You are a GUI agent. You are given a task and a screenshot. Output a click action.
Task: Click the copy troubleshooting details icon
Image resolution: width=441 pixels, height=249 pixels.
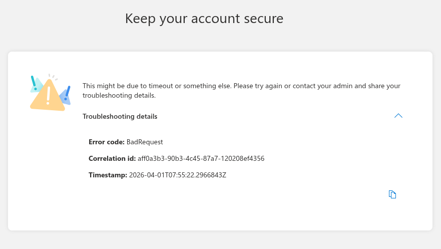tap(392, 194)
